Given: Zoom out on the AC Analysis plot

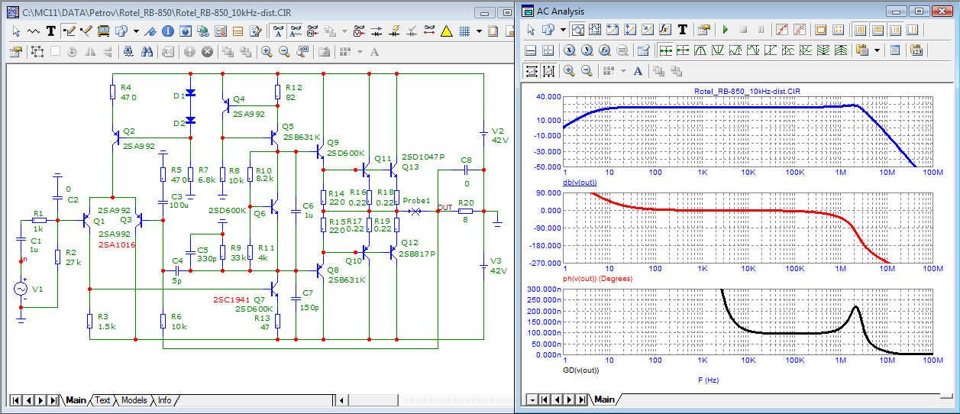Looking at the screenshot, I should [x=587, y=70].
